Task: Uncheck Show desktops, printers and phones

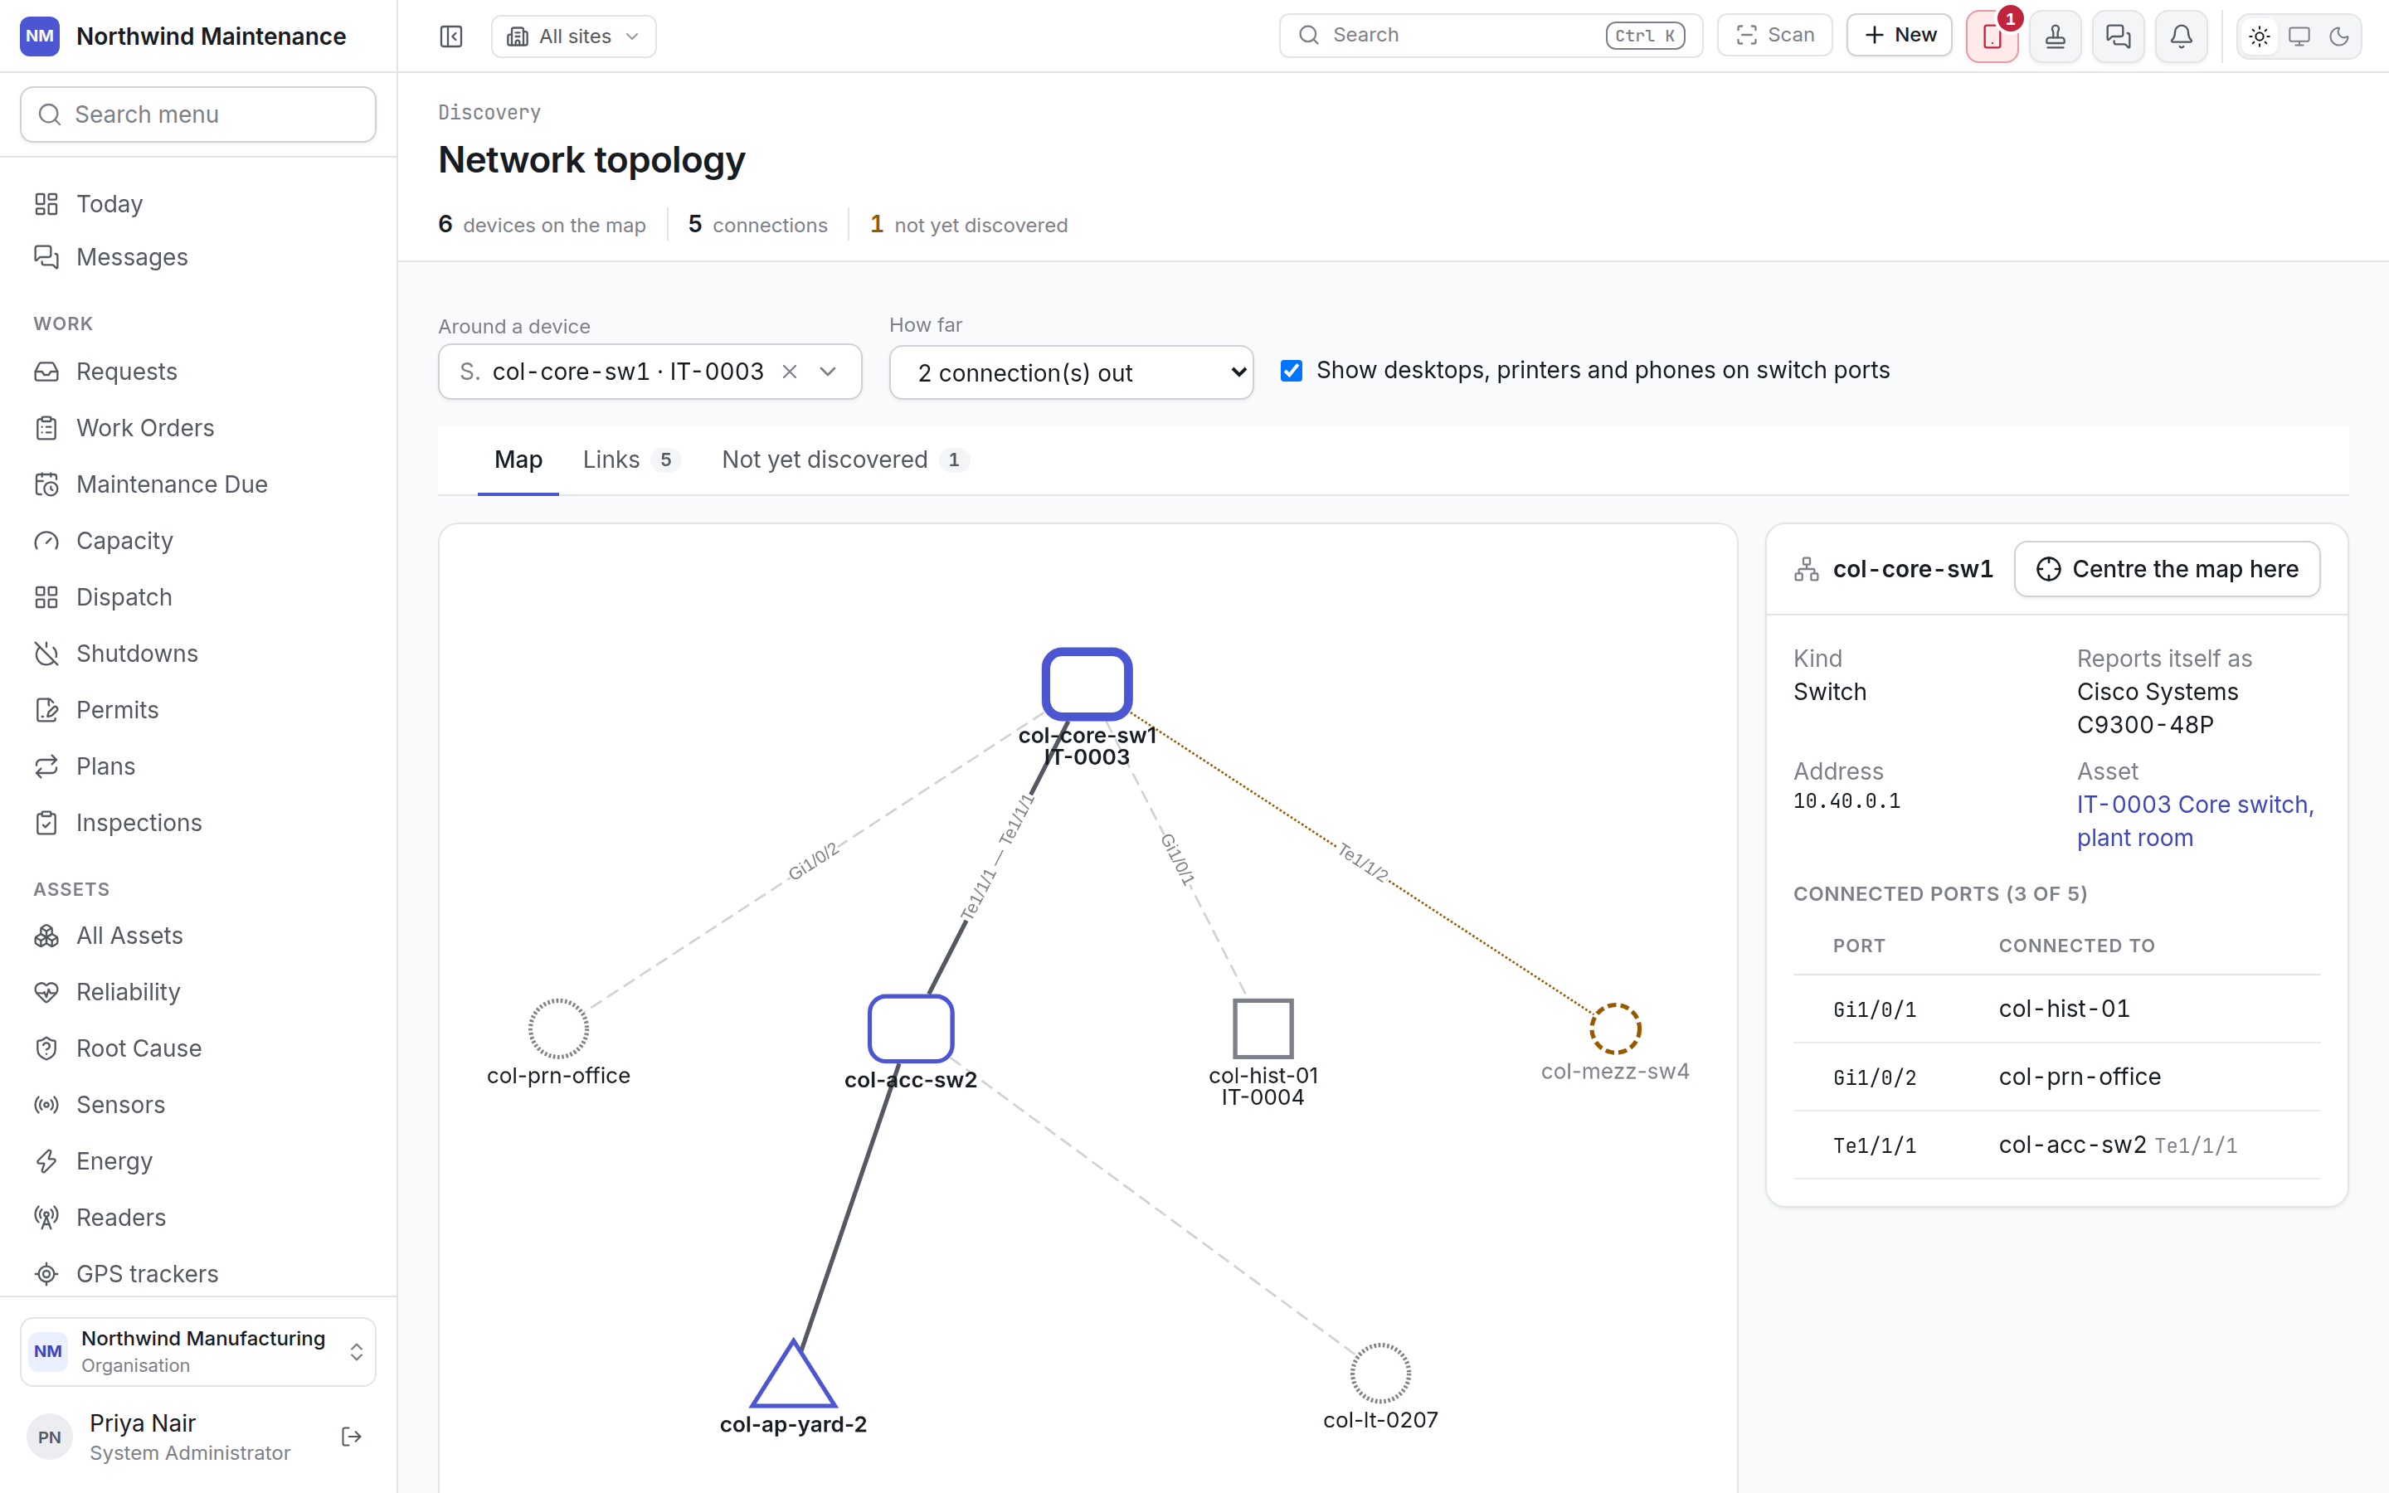Action: 1292,370
